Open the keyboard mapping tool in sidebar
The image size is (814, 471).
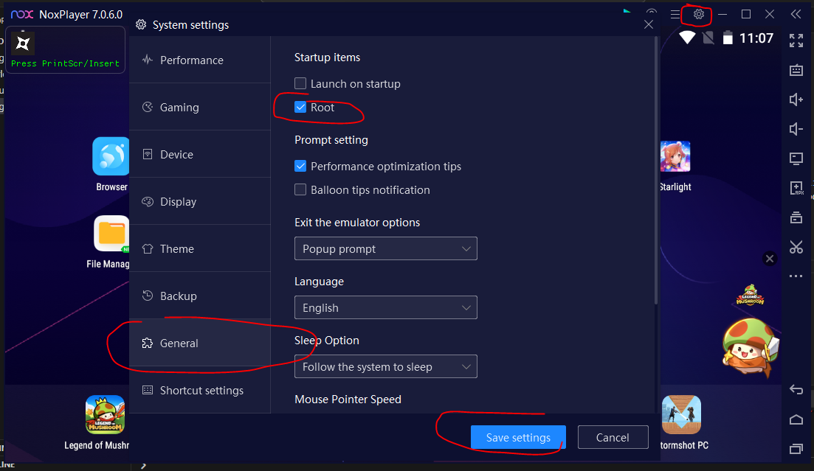[x=796, y=70]
